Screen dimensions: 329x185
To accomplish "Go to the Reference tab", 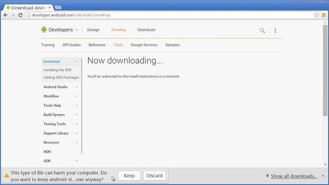I will tap(97, 45).
